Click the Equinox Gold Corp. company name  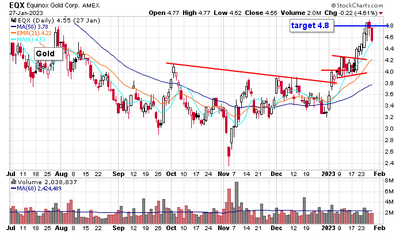tap(53, 5)
